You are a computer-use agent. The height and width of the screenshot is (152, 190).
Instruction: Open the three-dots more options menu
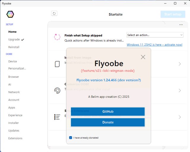181,25
